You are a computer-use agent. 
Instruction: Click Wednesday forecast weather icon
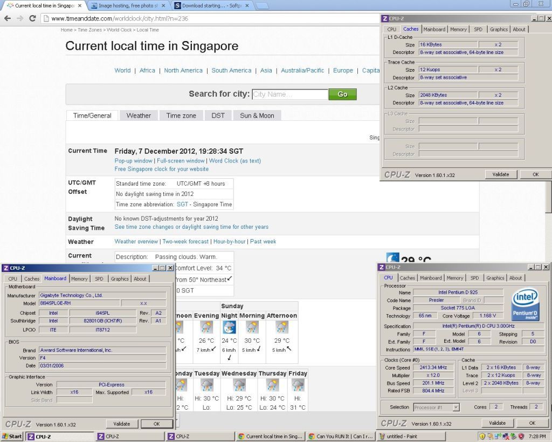[239, 385]
